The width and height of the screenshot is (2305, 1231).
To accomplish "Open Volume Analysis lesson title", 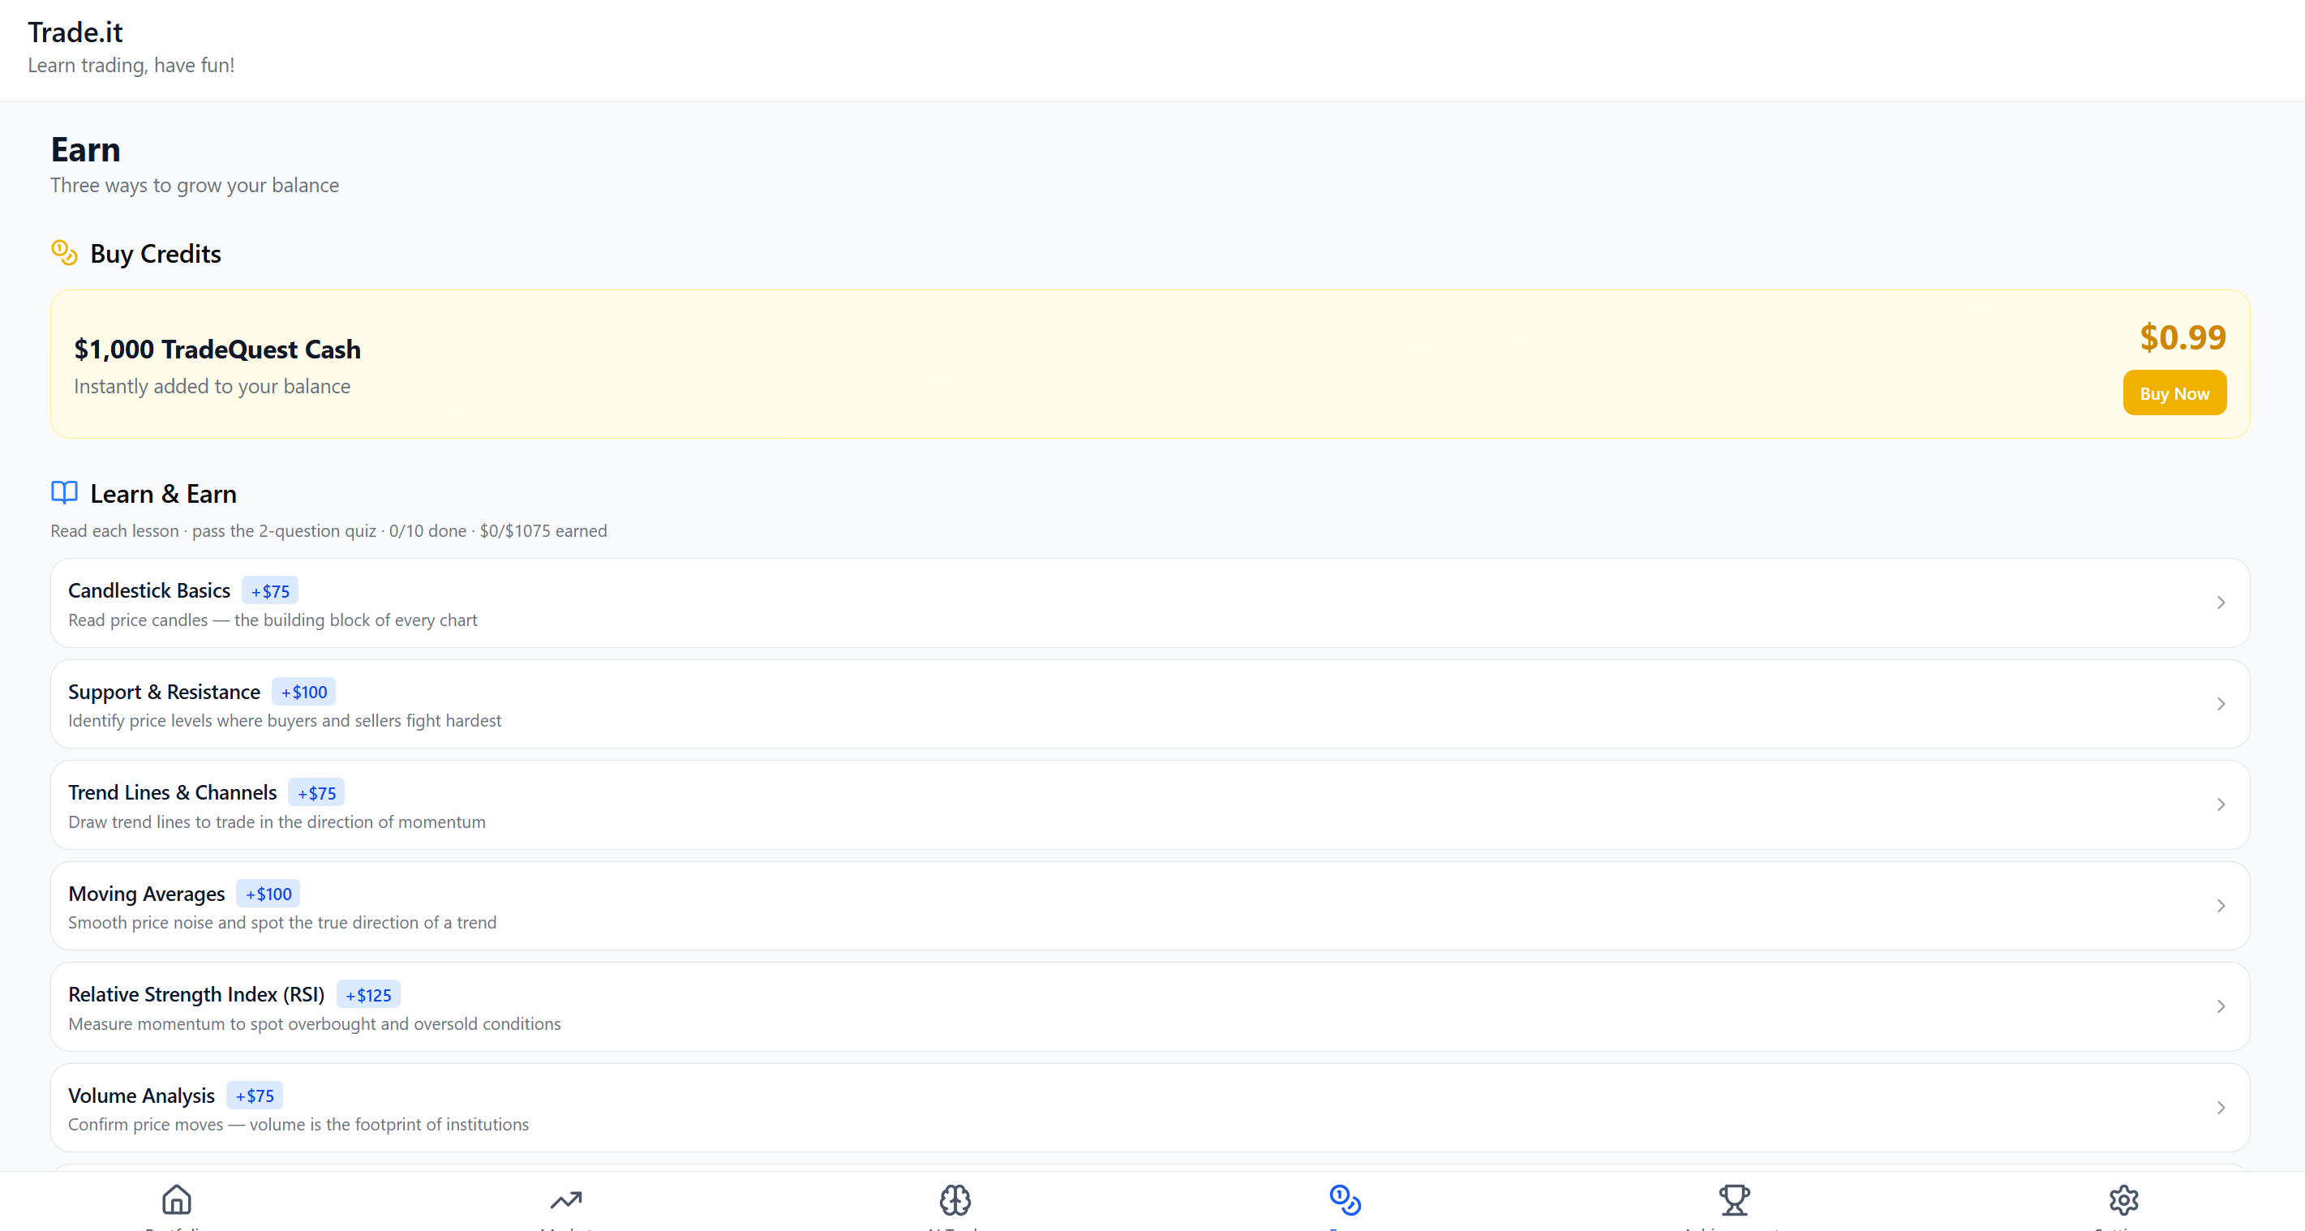I will click(x=141, y=1096).
